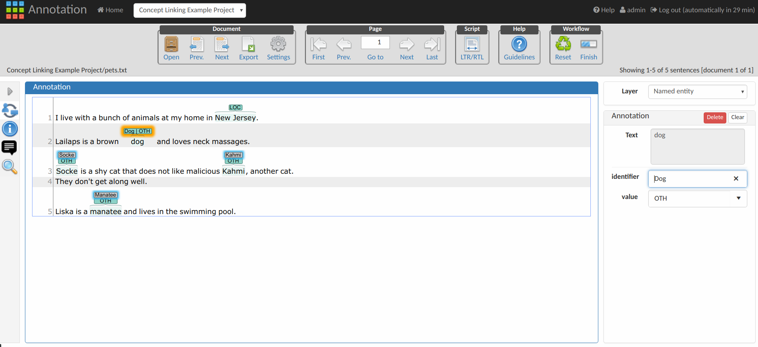Clear the identifier field with X
The height and width of the screenshot is (347, 758).
(736, 178)
